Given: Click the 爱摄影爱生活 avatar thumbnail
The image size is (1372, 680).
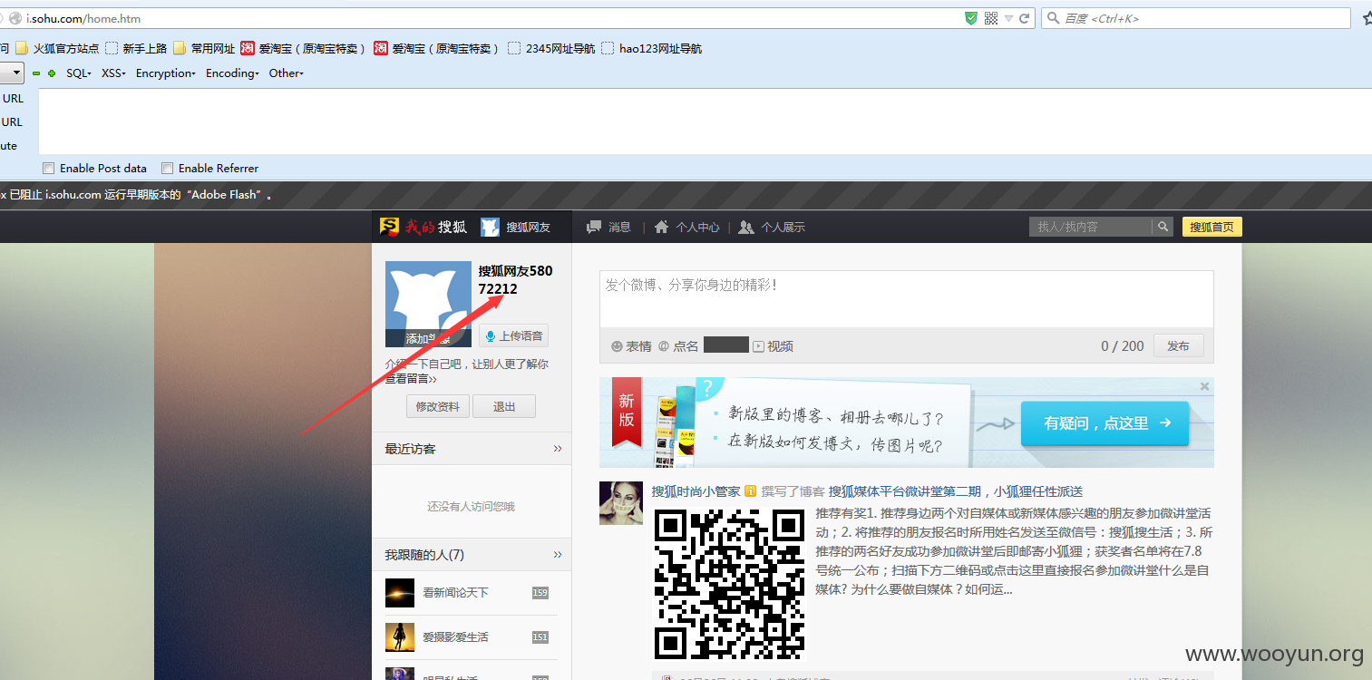Looking at the screenshot, I should pos(400,637).
